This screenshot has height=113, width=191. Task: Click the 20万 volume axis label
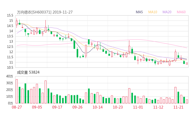(10, 90)
